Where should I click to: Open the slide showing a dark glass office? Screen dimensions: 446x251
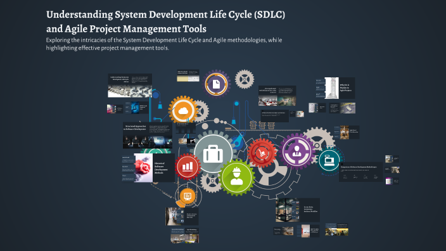[298, 210]
